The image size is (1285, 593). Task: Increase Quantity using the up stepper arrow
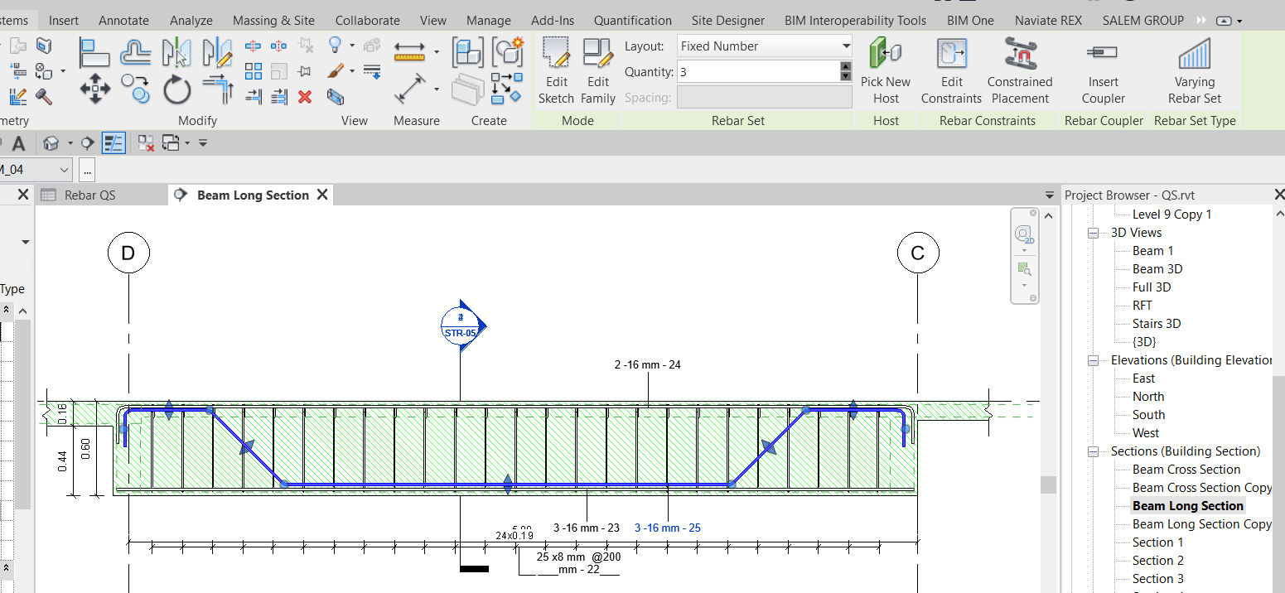click(846, 67)
